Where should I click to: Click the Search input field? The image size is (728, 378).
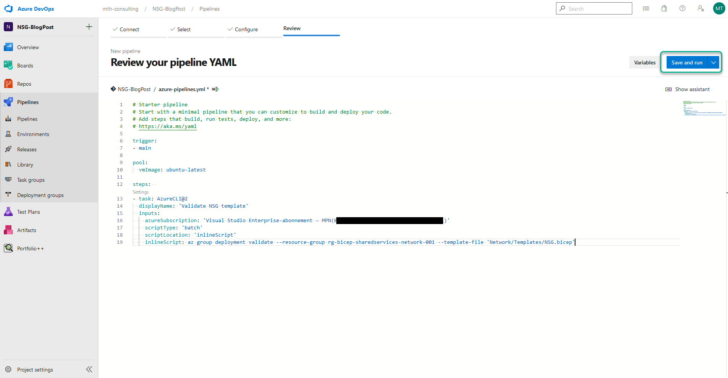click(x=594, y=8)
